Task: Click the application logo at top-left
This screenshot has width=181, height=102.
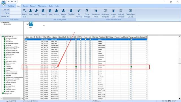Action: point(3,3)
